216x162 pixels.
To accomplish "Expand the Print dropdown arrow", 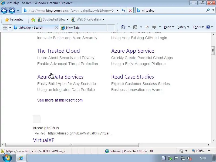I will click(160, 27).
